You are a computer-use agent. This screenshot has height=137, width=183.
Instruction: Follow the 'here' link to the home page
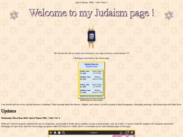point(81,58)
